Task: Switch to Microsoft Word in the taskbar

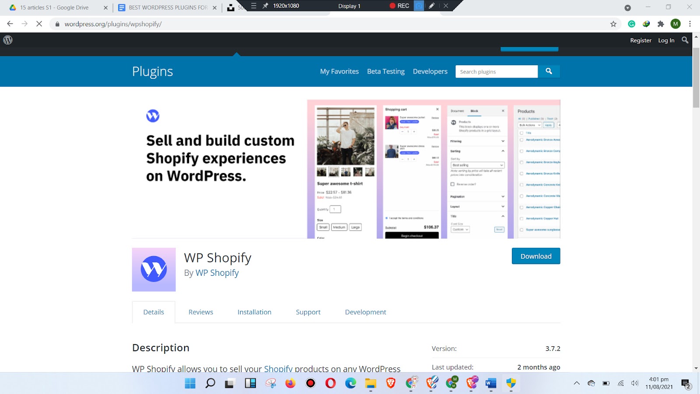Action: pos(491,383)
